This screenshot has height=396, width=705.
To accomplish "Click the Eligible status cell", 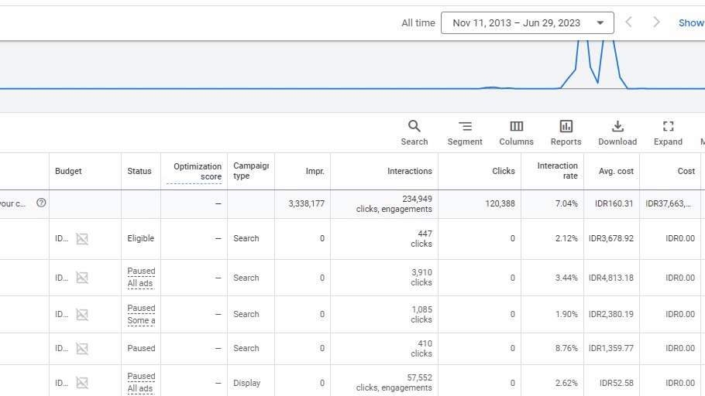I will pos(140,238).
